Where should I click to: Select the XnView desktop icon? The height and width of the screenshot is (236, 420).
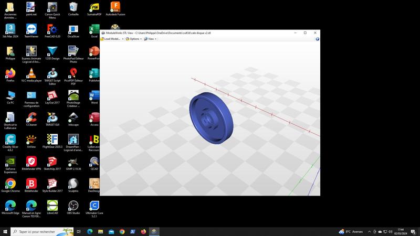tap(31, 141)
